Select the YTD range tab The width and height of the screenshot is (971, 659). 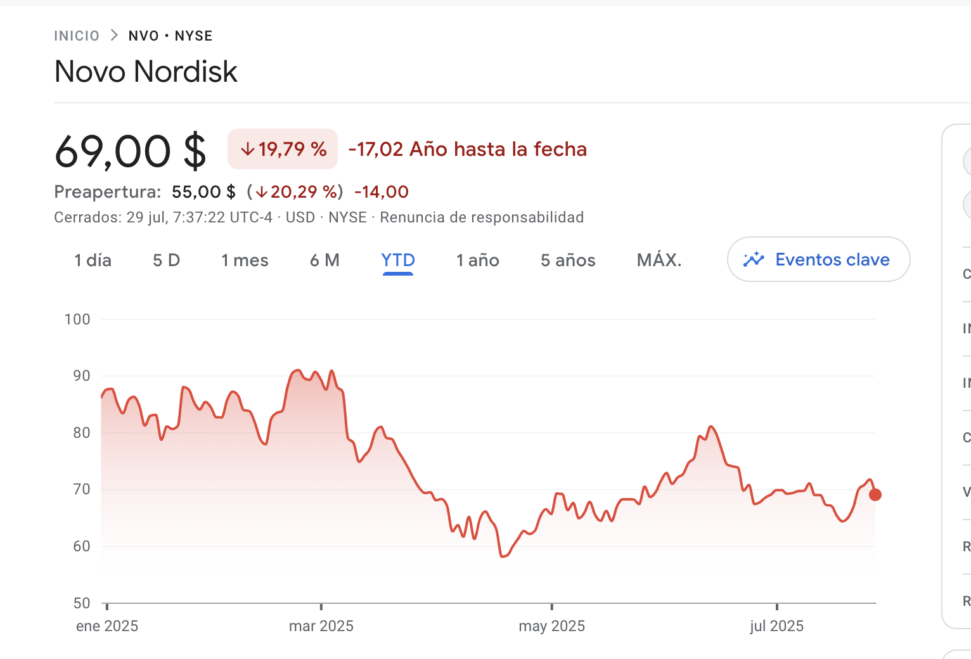(x=398, y=260)
